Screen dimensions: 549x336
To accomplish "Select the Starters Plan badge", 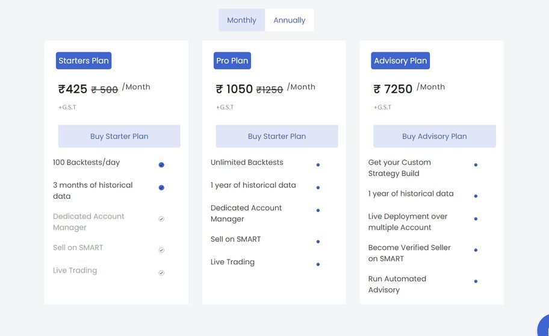I will point(84,61).
